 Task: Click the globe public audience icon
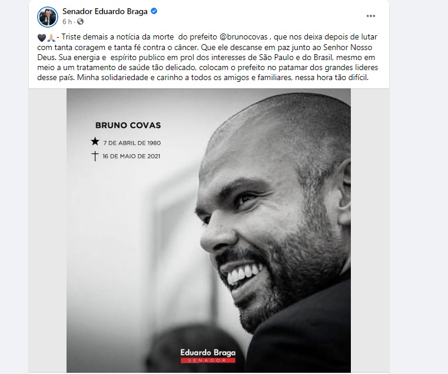80,22
